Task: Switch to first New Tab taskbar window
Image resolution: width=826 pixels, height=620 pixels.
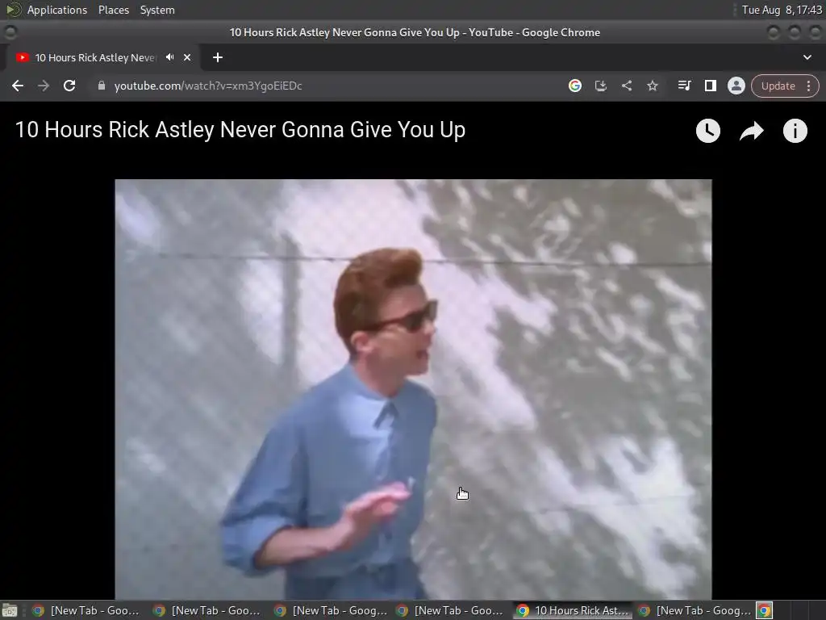Action: (x=86, y=610)
